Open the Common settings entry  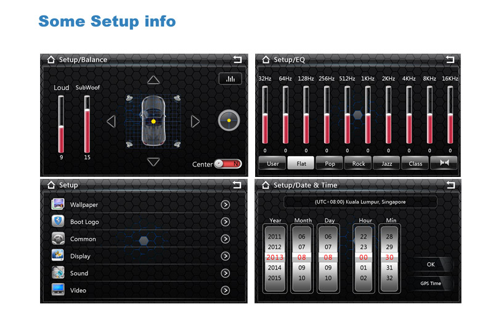pyautogui.click(x=83, y=239)
